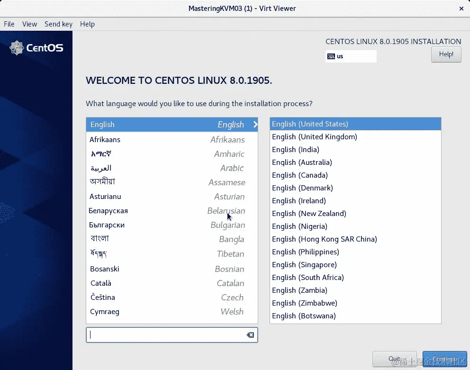470x370 pixels.
Task: Select the Belarusian language row
Action: coord(172,211)
